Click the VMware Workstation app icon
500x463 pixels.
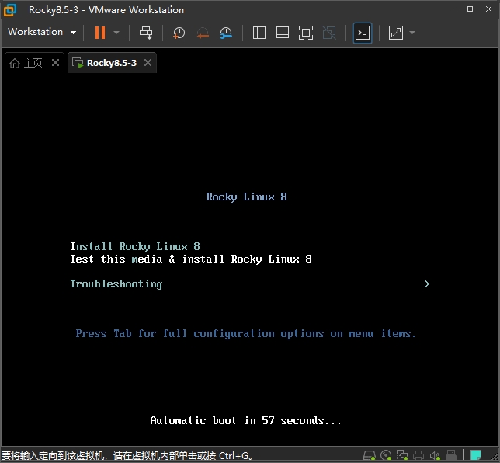(x=10, y=10)
